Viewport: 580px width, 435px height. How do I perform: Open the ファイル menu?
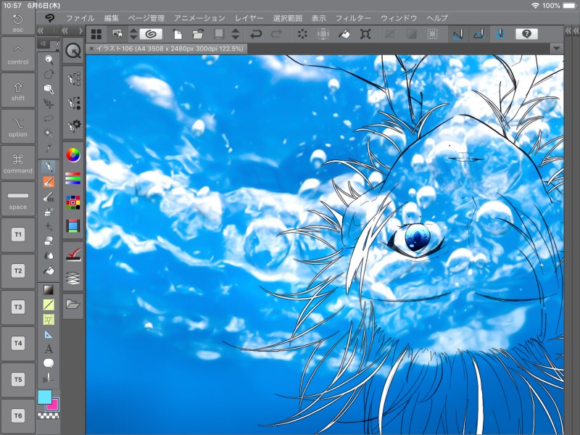tap(80, 17)
